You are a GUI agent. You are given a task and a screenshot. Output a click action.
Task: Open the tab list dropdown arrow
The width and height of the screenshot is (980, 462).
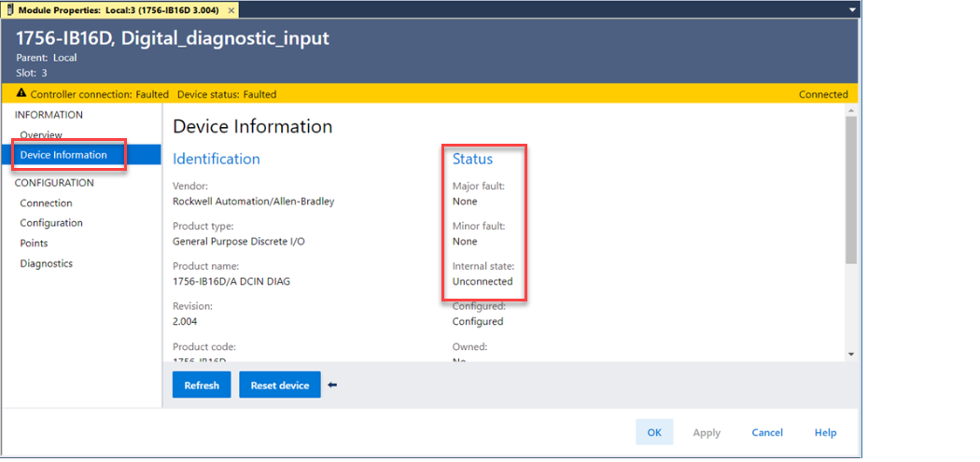point(852,10)
